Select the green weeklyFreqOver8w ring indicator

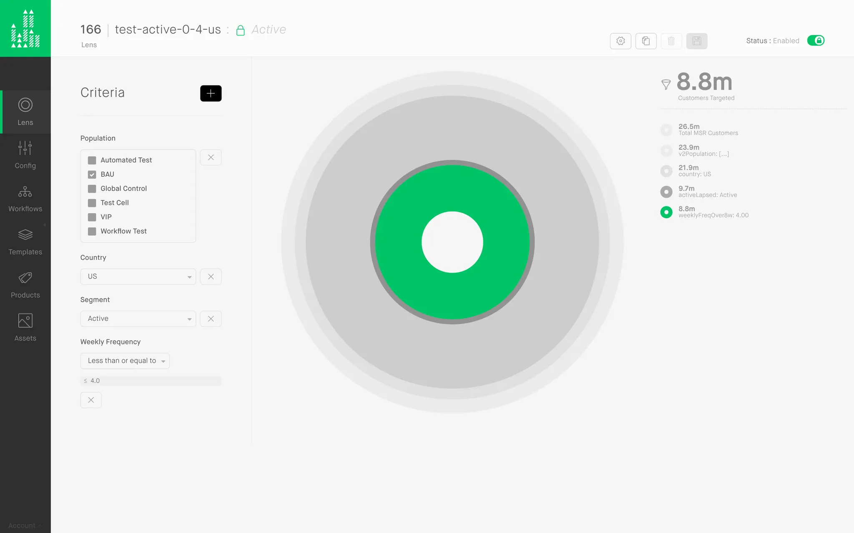pos(666,212)
